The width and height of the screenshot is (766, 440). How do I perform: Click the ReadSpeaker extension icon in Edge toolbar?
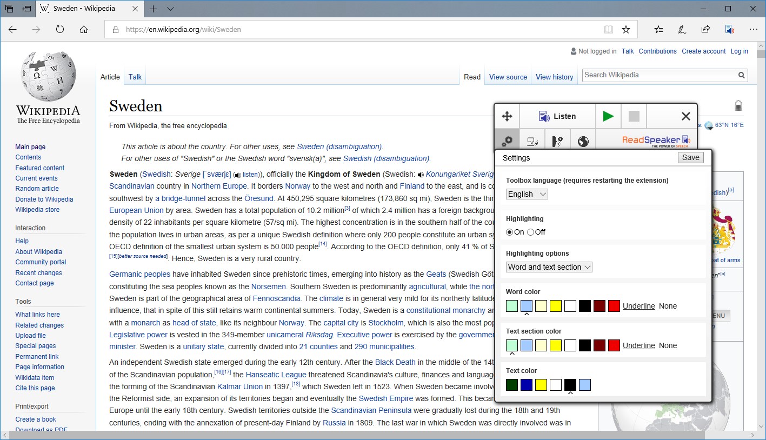tap(730, 30)
